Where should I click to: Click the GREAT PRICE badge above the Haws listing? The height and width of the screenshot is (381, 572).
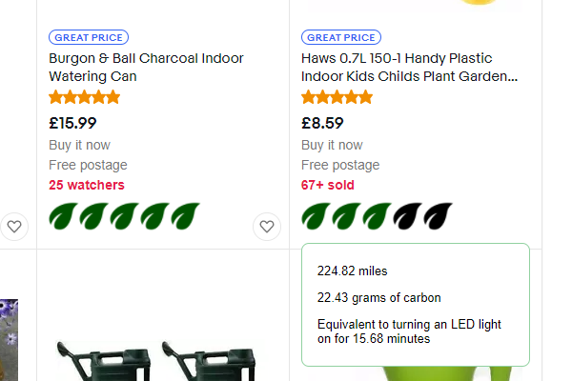point(339,38)
